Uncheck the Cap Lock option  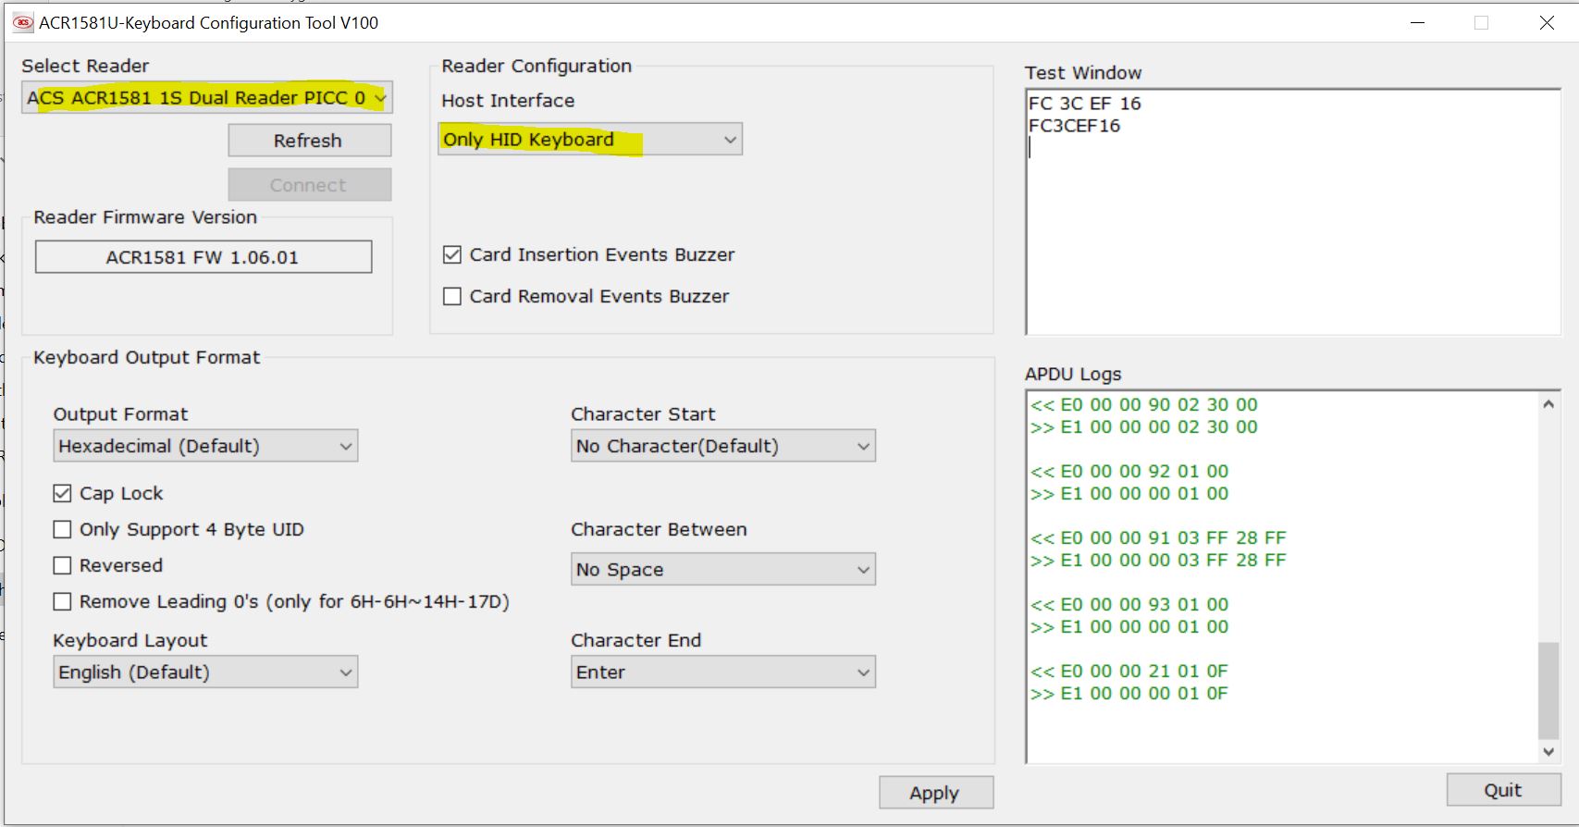[62, 493]
